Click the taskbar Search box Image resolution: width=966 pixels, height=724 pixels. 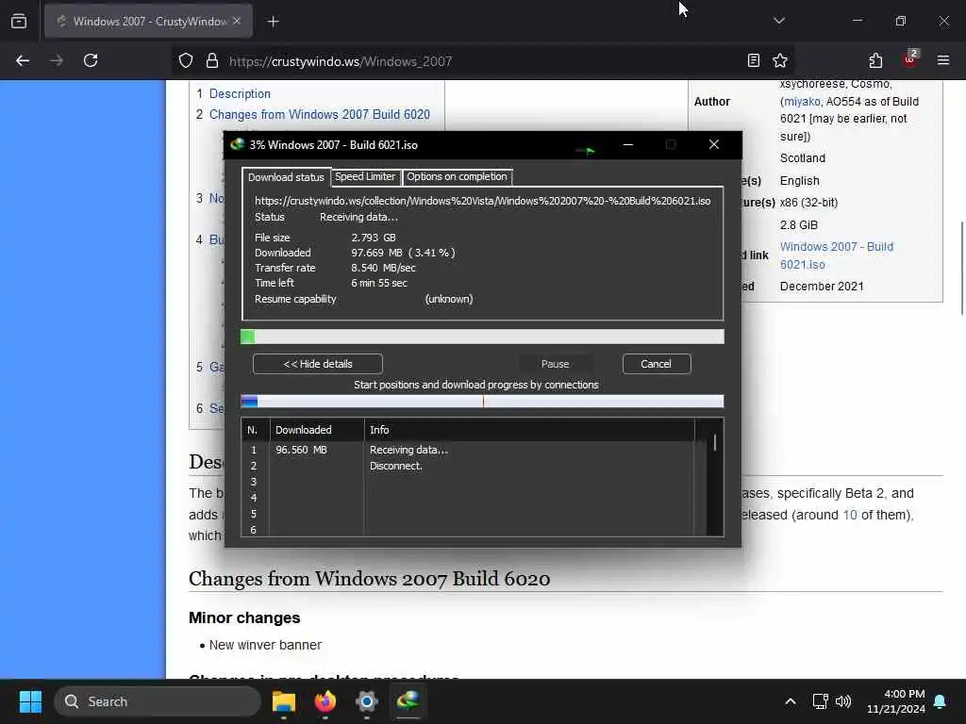pos(158,701)
